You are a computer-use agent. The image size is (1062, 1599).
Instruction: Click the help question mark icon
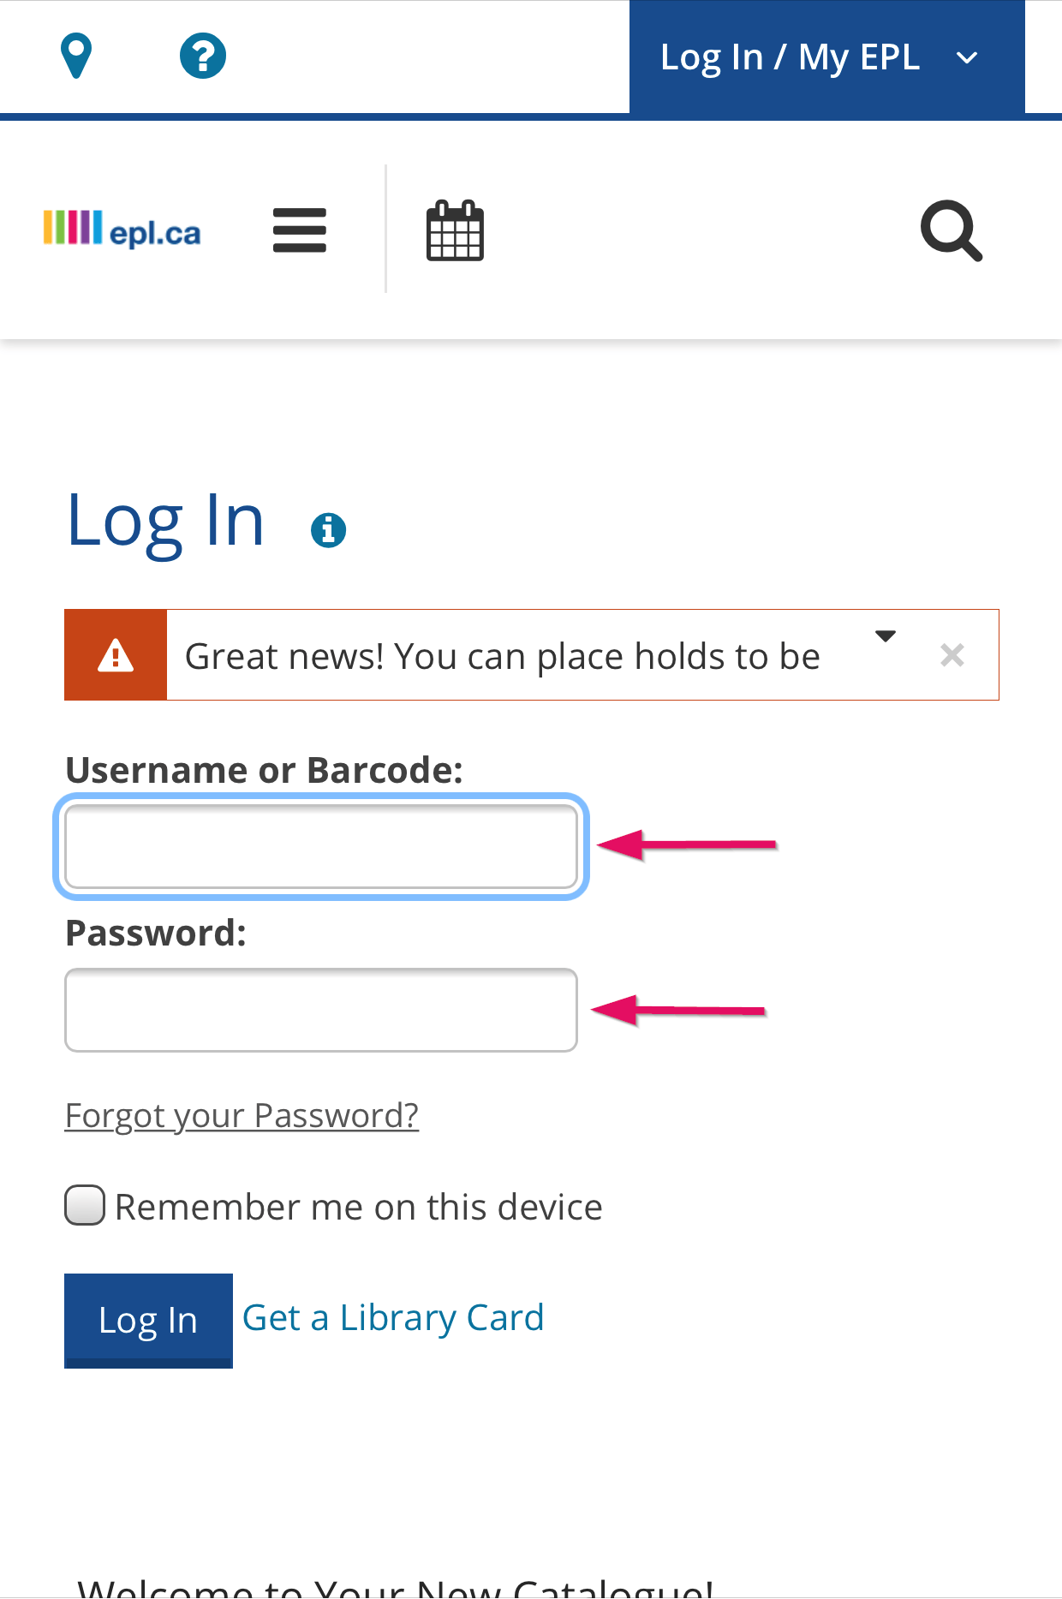pos(203,57)
